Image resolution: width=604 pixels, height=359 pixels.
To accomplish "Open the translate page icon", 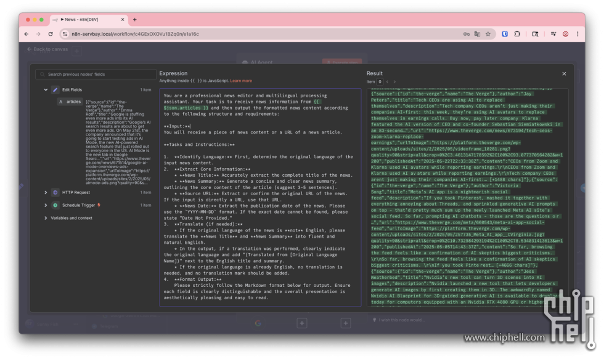I will coord(477,34).
